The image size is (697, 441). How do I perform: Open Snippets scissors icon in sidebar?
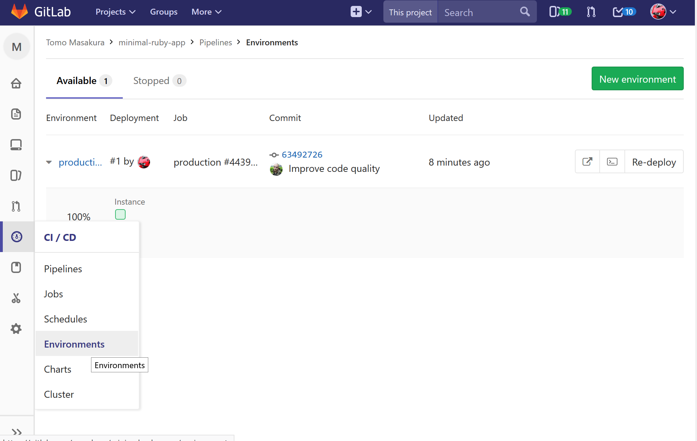(16, 298)
